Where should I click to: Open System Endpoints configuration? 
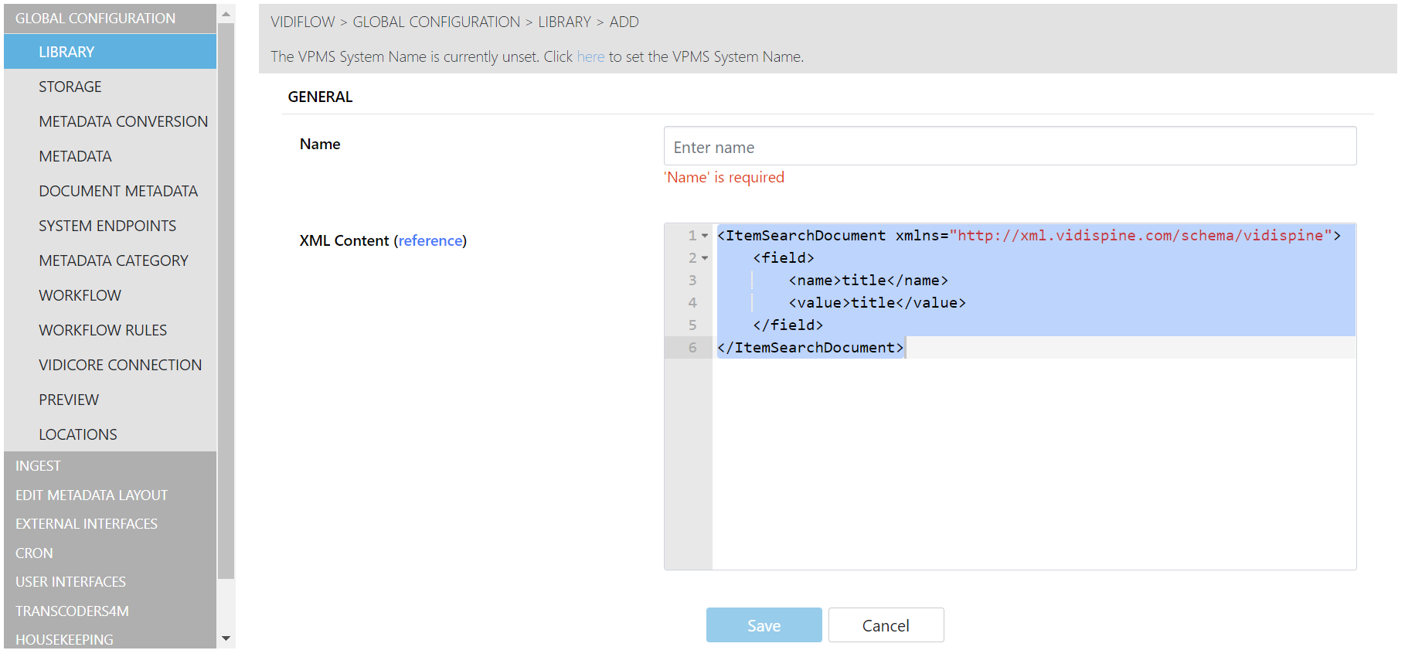(107, 226)
